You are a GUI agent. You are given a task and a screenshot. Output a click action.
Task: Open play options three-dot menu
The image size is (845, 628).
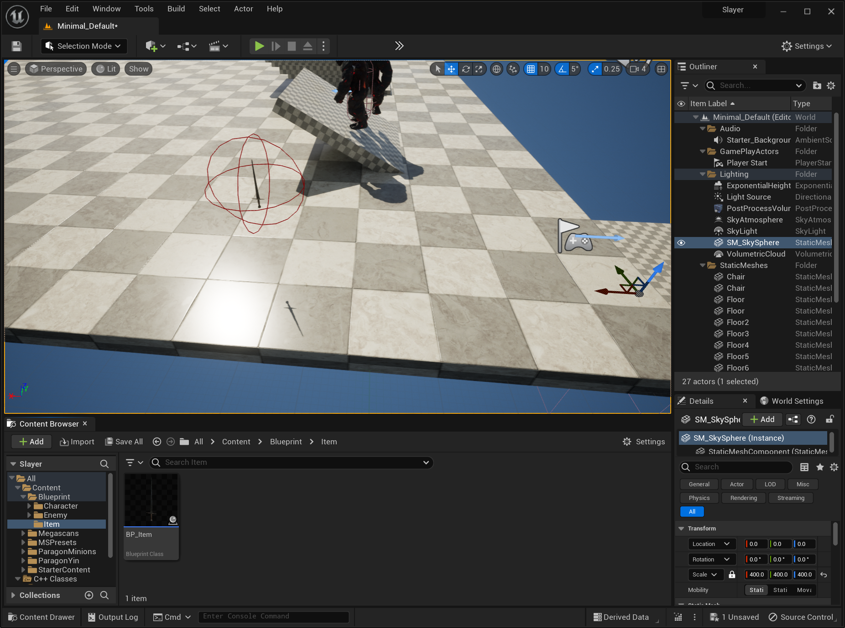pyautogui.click(x=323, y=46)
